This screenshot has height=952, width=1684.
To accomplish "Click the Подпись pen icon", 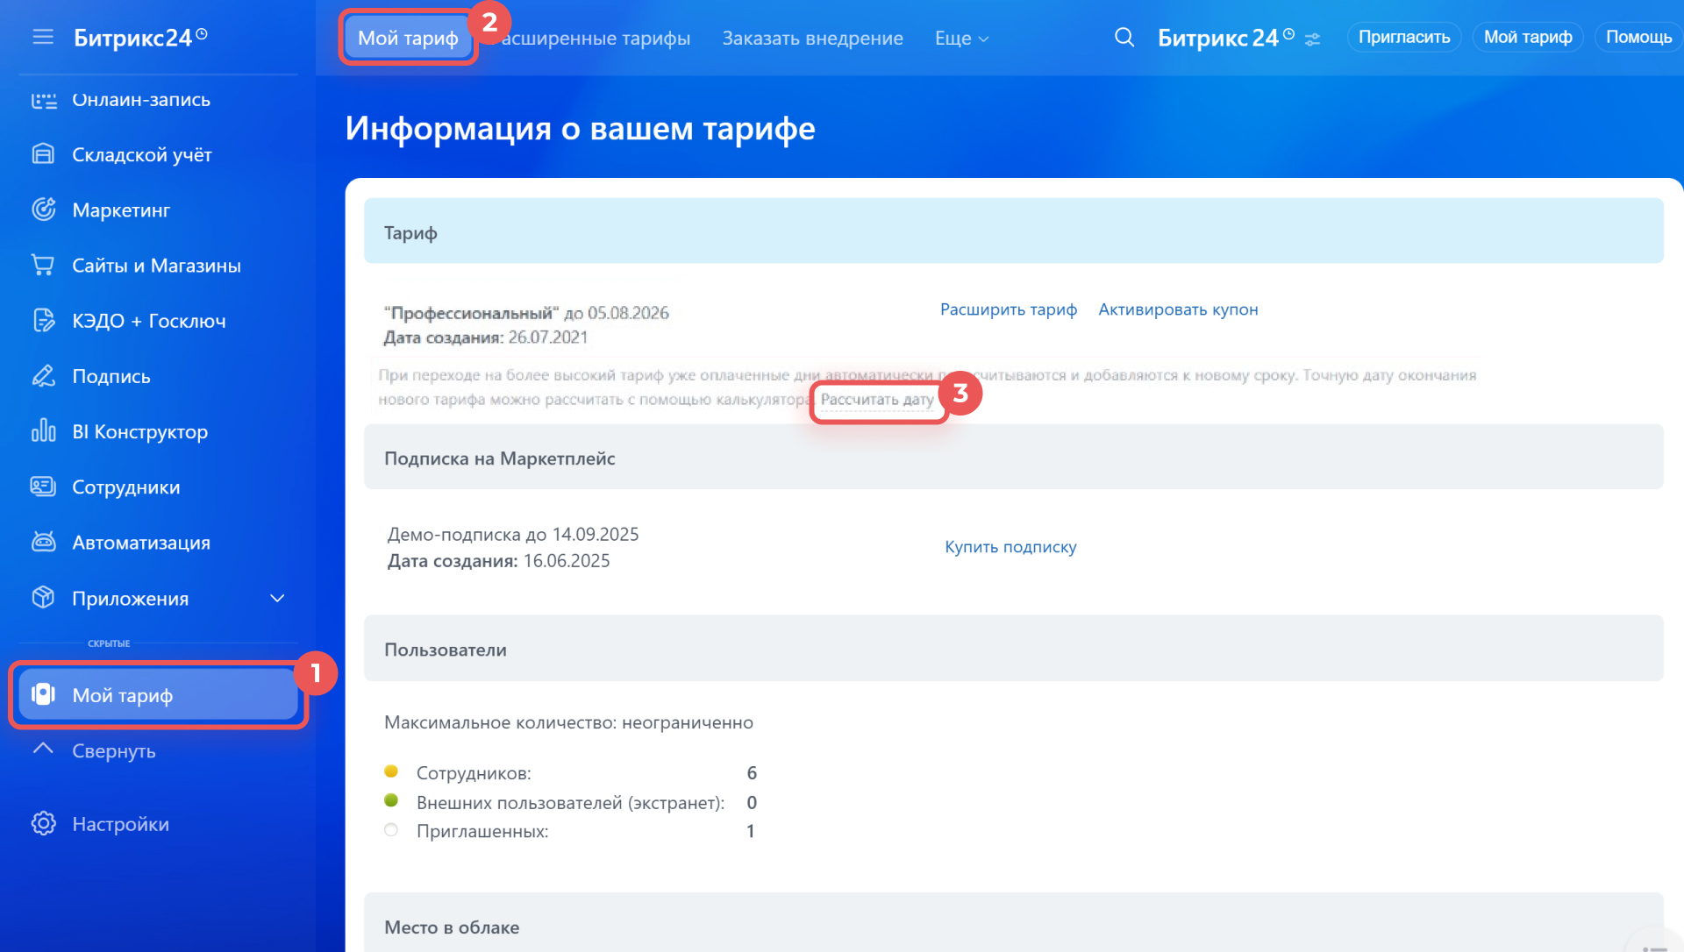I will (43, 376).
